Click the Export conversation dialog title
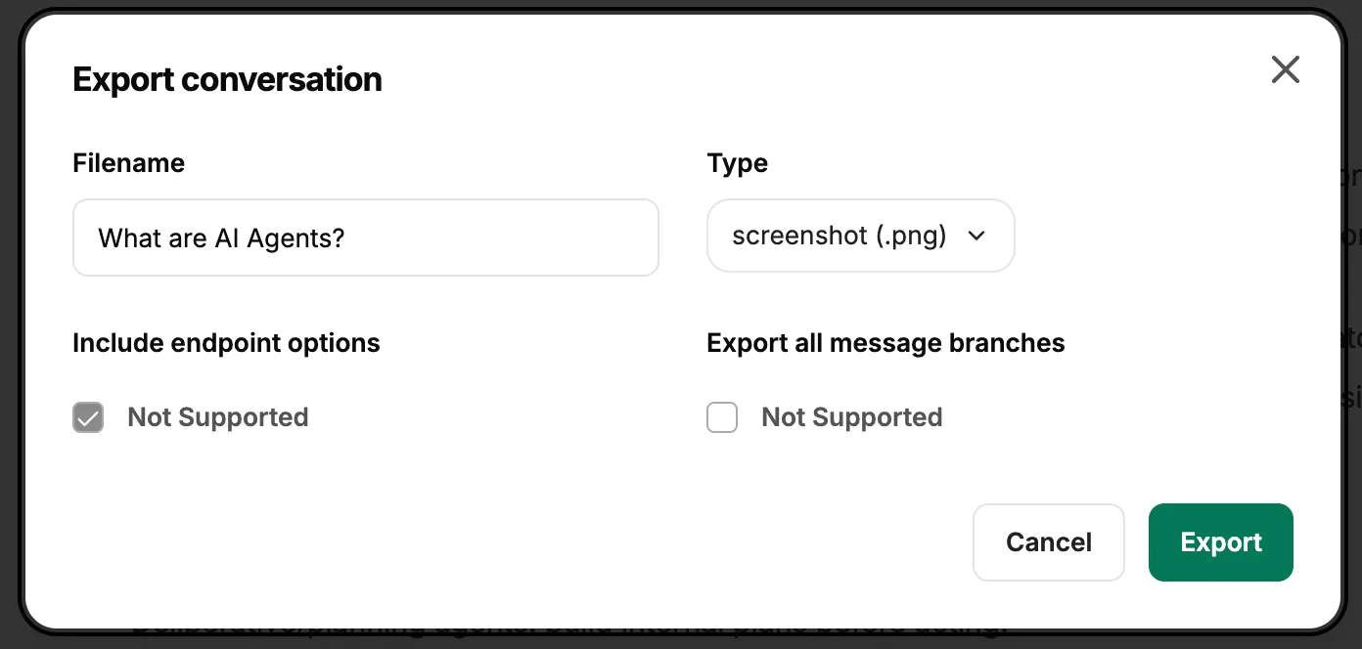 [226, 79]
